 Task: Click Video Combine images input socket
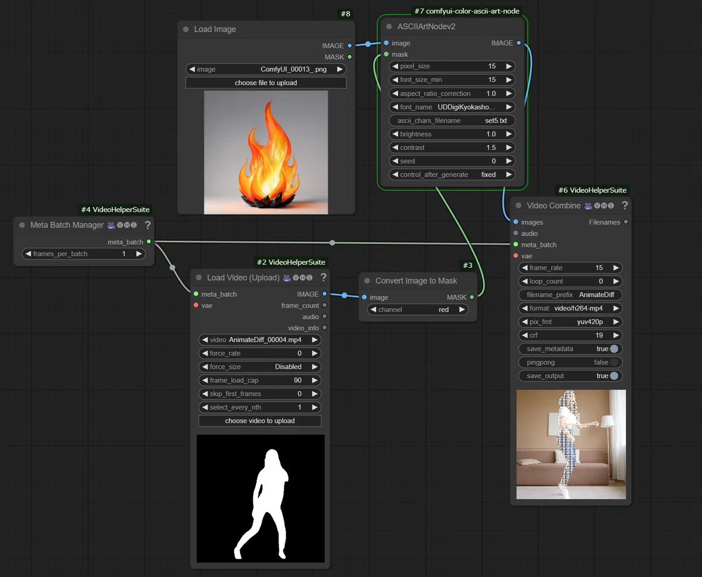515,222
